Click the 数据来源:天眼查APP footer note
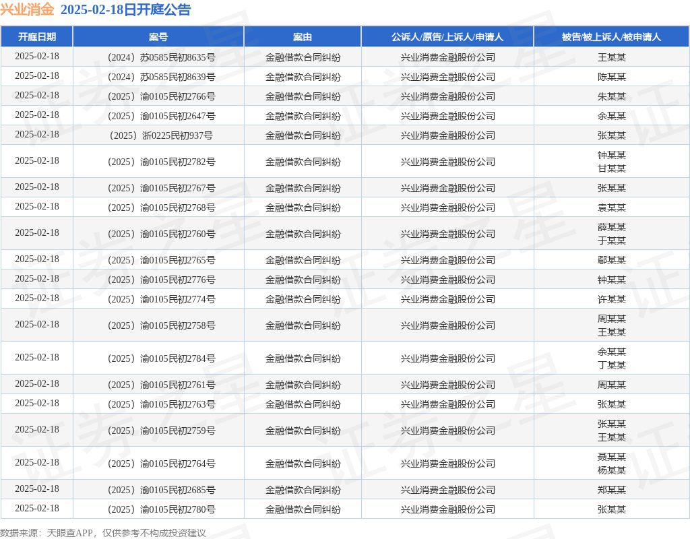Viewport: 690px width, 539px height. [103, 533]
